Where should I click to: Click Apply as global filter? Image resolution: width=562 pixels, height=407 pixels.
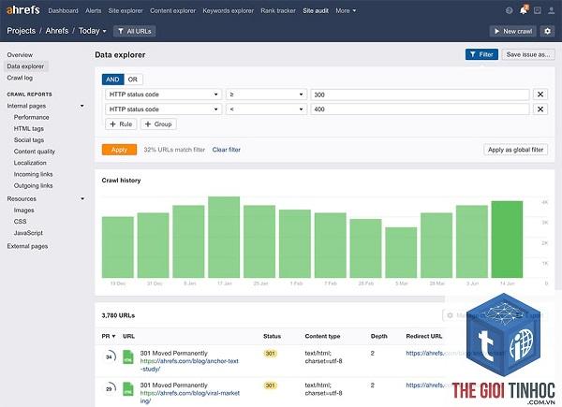click(x=515, y=150)
